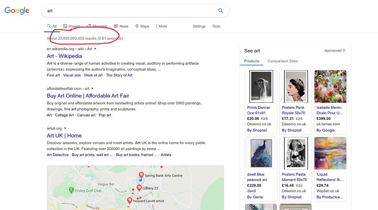Screen dimensions: 378x210
Task: Click the Howard Levitt artist map pin
Action: (x=130, y=200)
